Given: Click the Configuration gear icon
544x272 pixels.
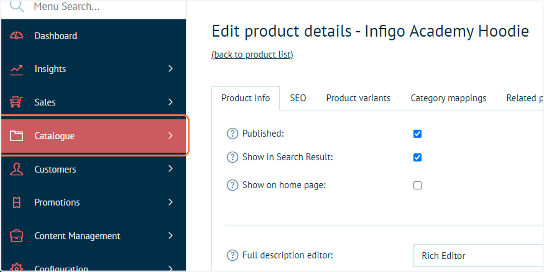Looking at the screenshot, I should (17, 267).
